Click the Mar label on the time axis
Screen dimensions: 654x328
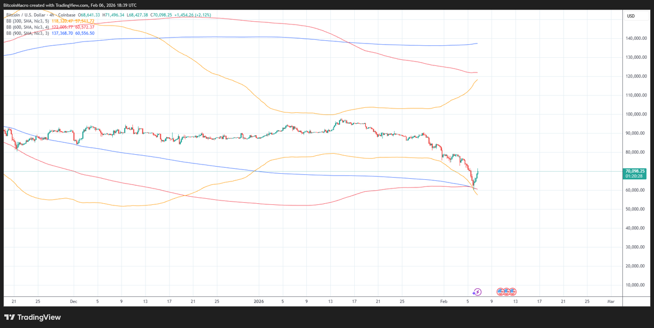[610, 301]
